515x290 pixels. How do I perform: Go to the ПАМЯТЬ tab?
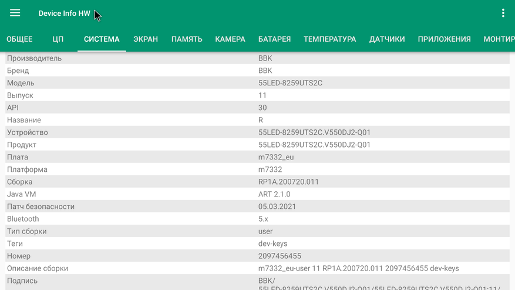(x=187, y=39)
